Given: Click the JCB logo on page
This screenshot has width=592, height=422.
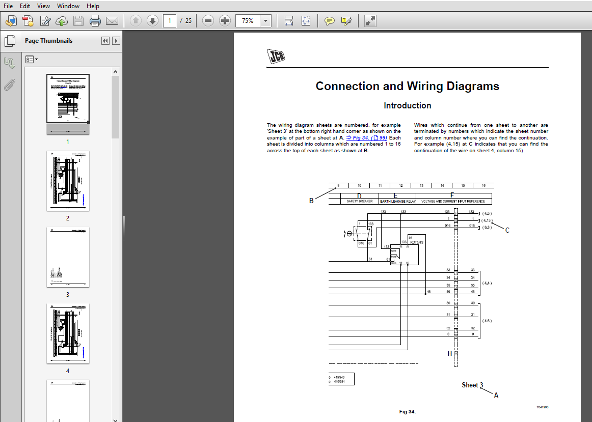Looking at the screenshot, I should (x=276, y=57).
